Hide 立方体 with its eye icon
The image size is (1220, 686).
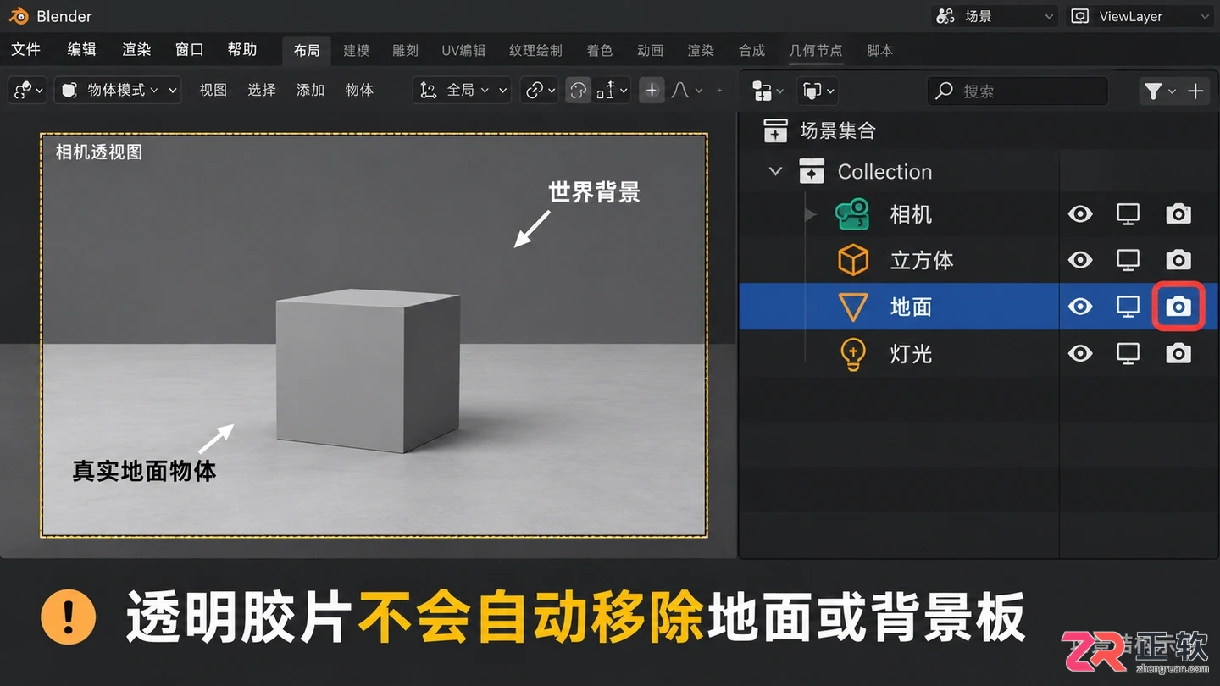click(x=1079, y=260)
